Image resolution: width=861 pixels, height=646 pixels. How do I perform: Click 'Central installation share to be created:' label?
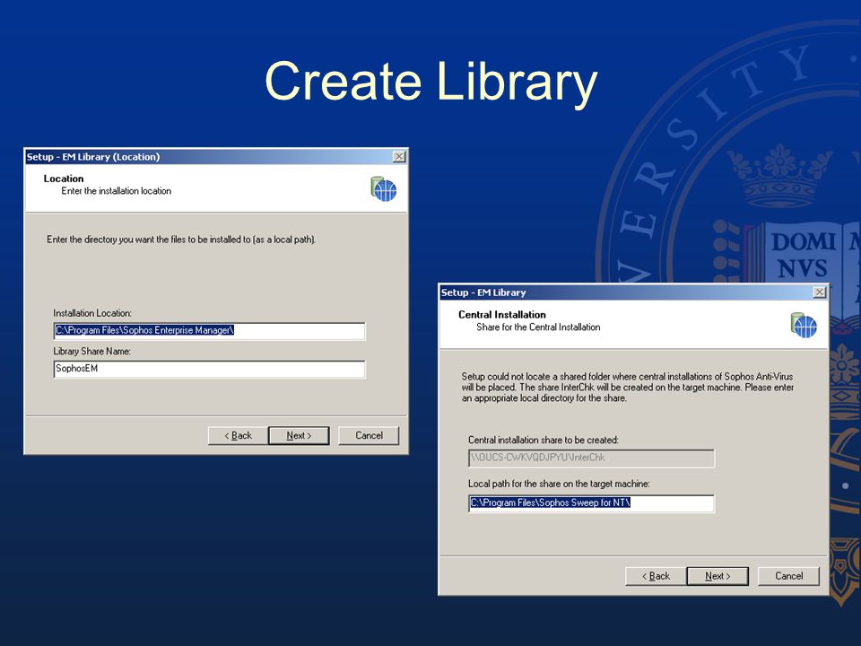pyautogui.click(x=544, y=440)
